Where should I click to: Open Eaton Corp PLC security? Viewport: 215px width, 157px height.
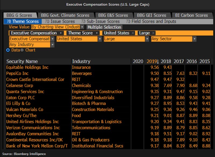[x=20, y=98]
